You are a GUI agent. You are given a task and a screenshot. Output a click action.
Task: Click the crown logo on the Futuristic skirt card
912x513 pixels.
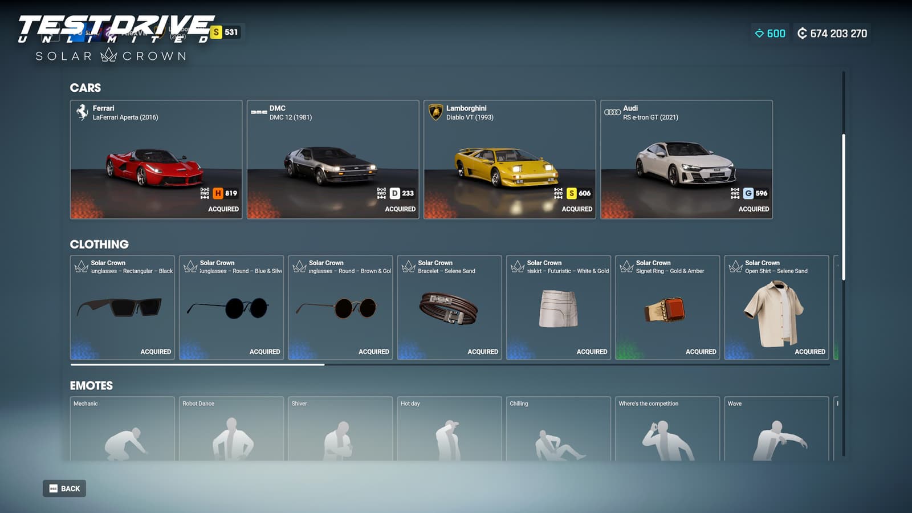click(x=518, y=266)
